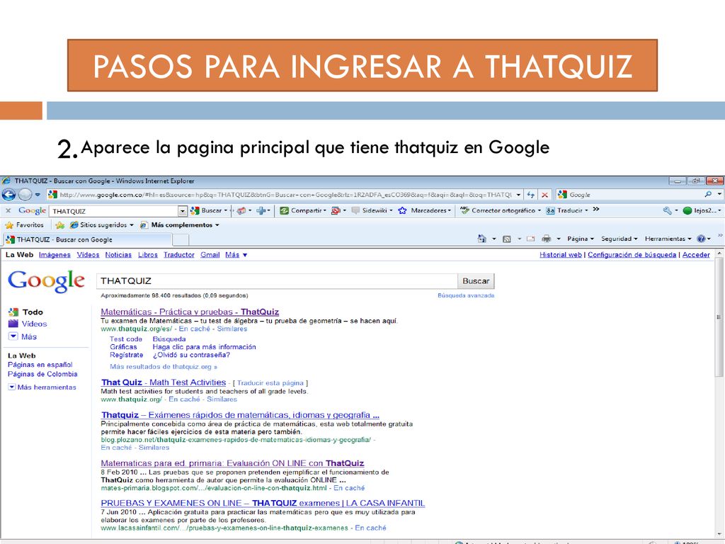Open That Quiz - Math Test Activities result
The width and height of the screenshot is (725, 544).
(x=164, y=382)
